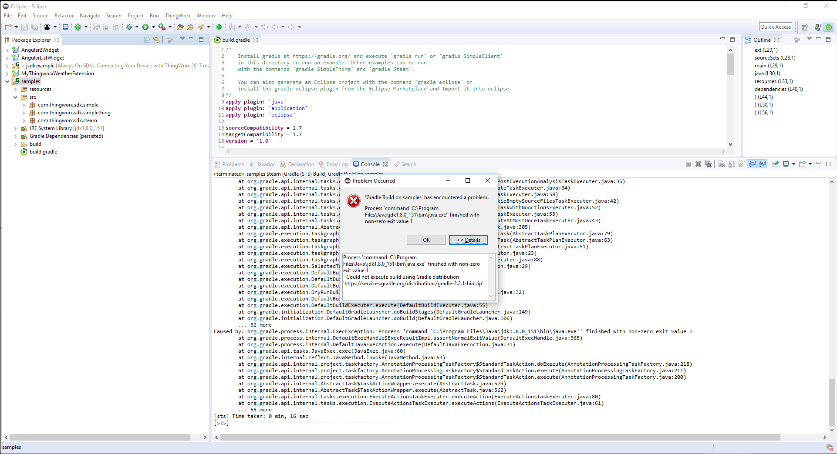Collapse the samples project tree
The image size is (837, 454).
pyautogui.click(x=7, y=81)
